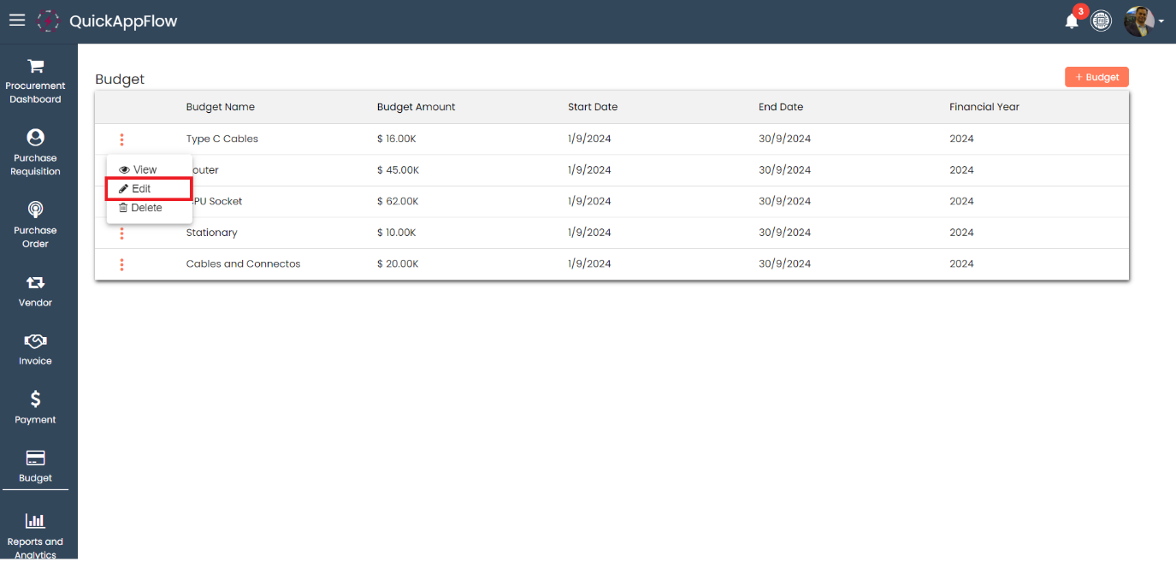Click the globe language icon
The width and height of the screenshot is (1176, 562).
point(1102,21)
